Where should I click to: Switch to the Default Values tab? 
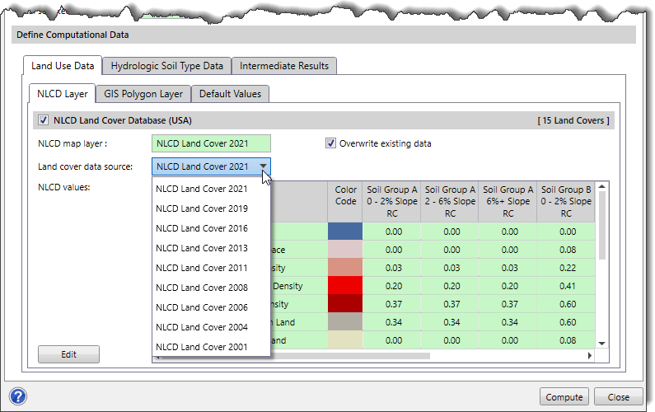(x=230, y=94)
